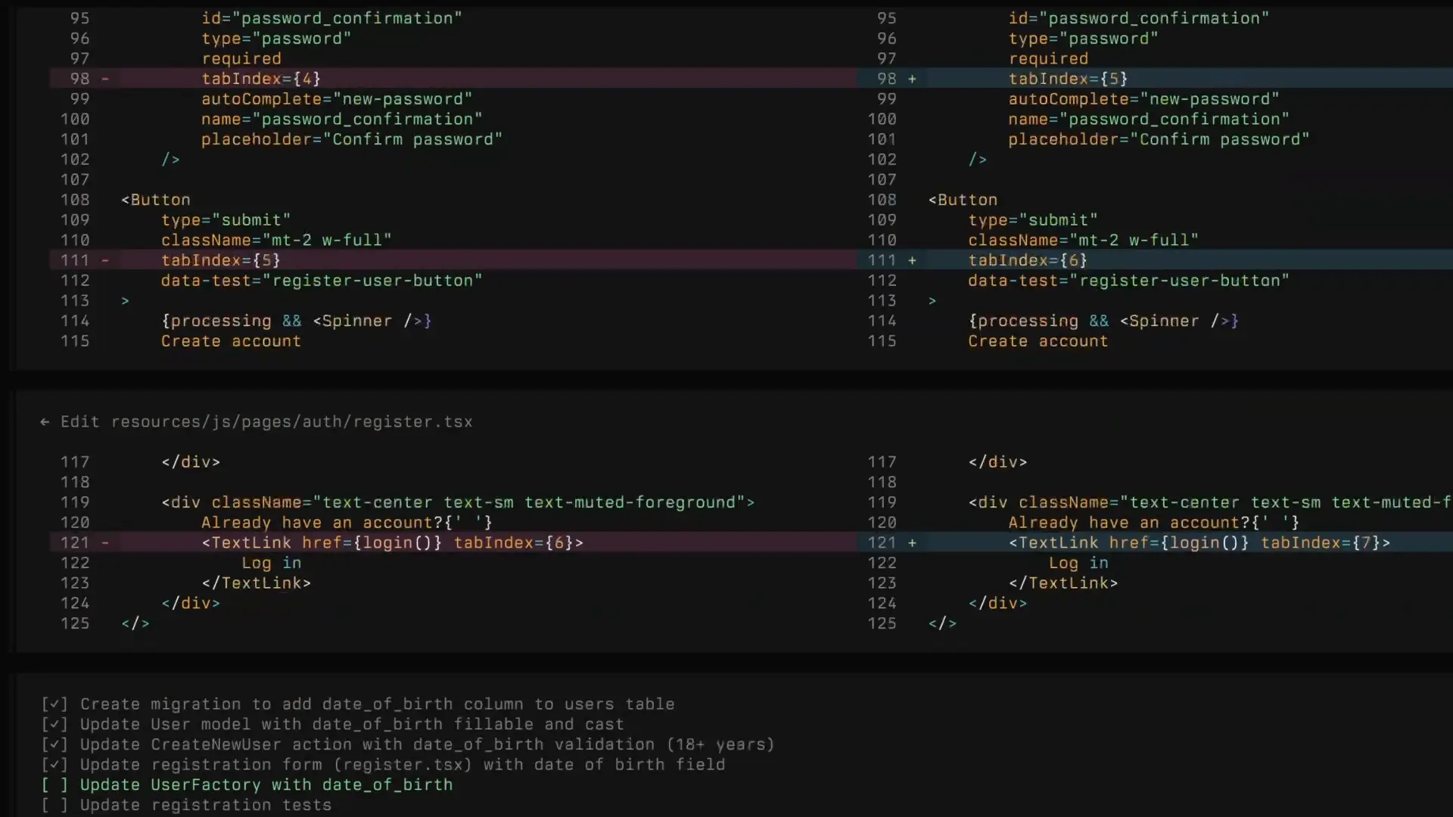Check the empty box for Update registration tests
Image resolution: width=1453 pixels, height=817 pixels.
pos(54,805)
